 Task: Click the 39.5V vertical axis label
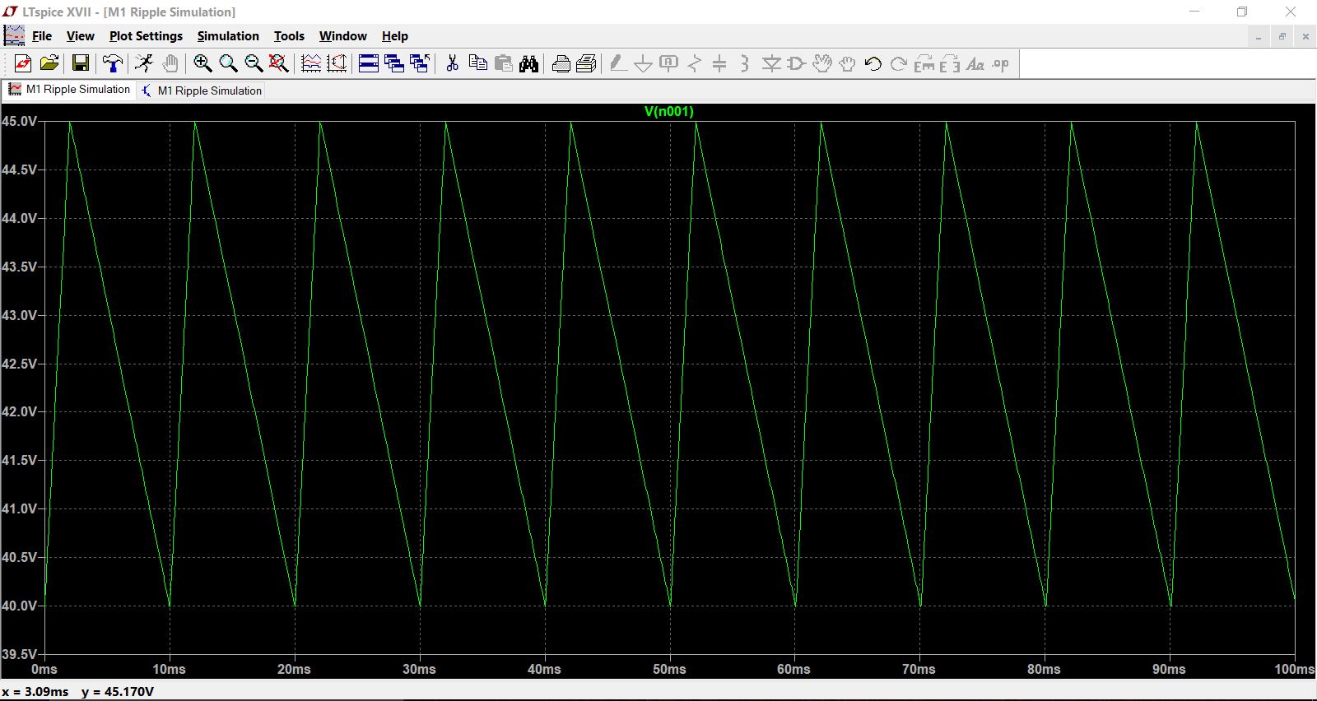point(19,654)
